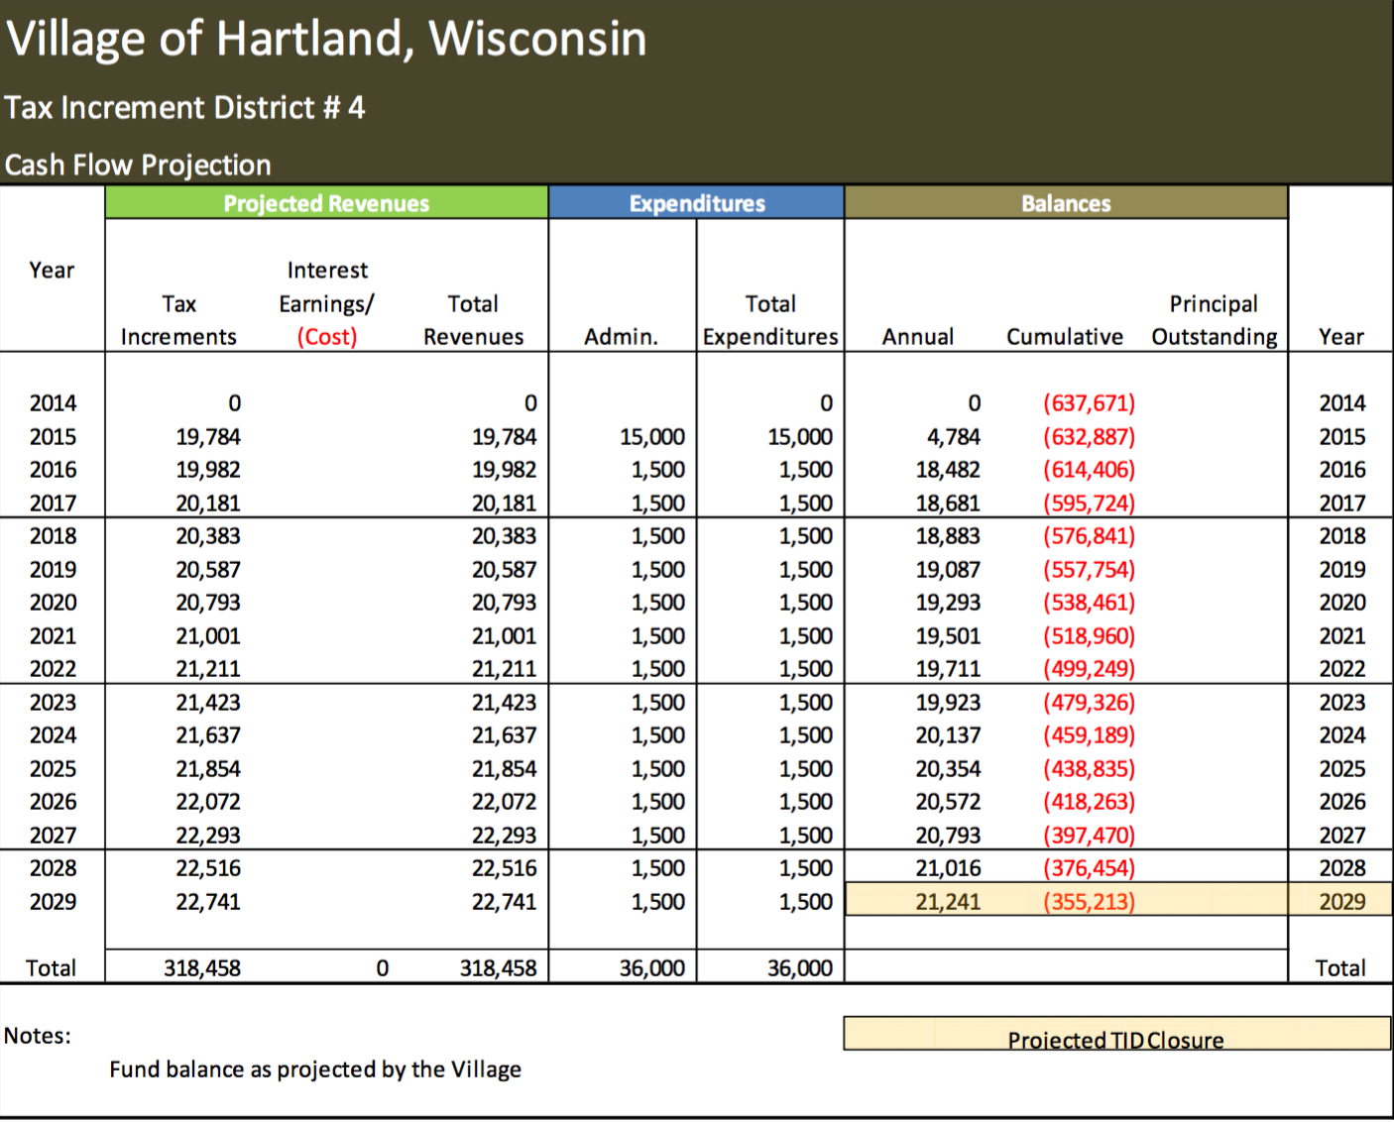1394x1122 pixels.
Task: Click the Projected TID Closure legend box
Action: [x=1115, y=1036]
